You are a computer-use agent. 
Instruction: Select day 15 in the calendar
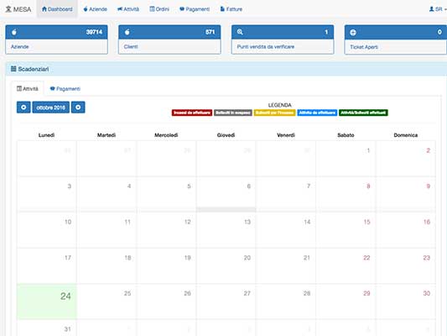point(366,222)
